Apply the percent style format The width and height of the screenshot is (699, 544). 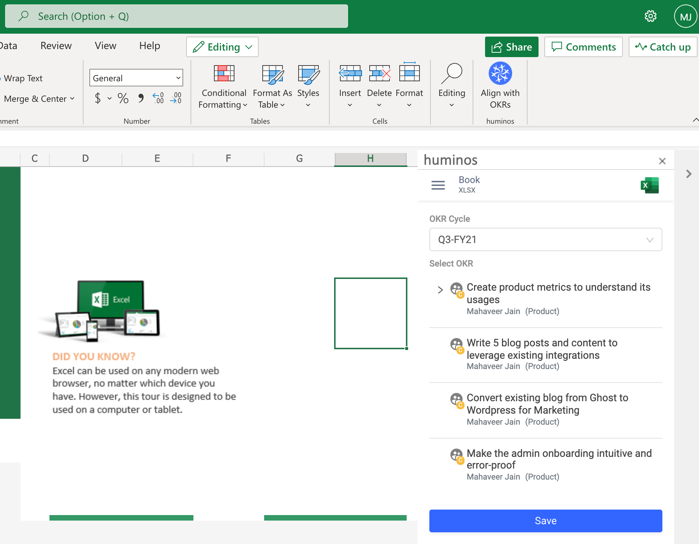click(123, 98)
